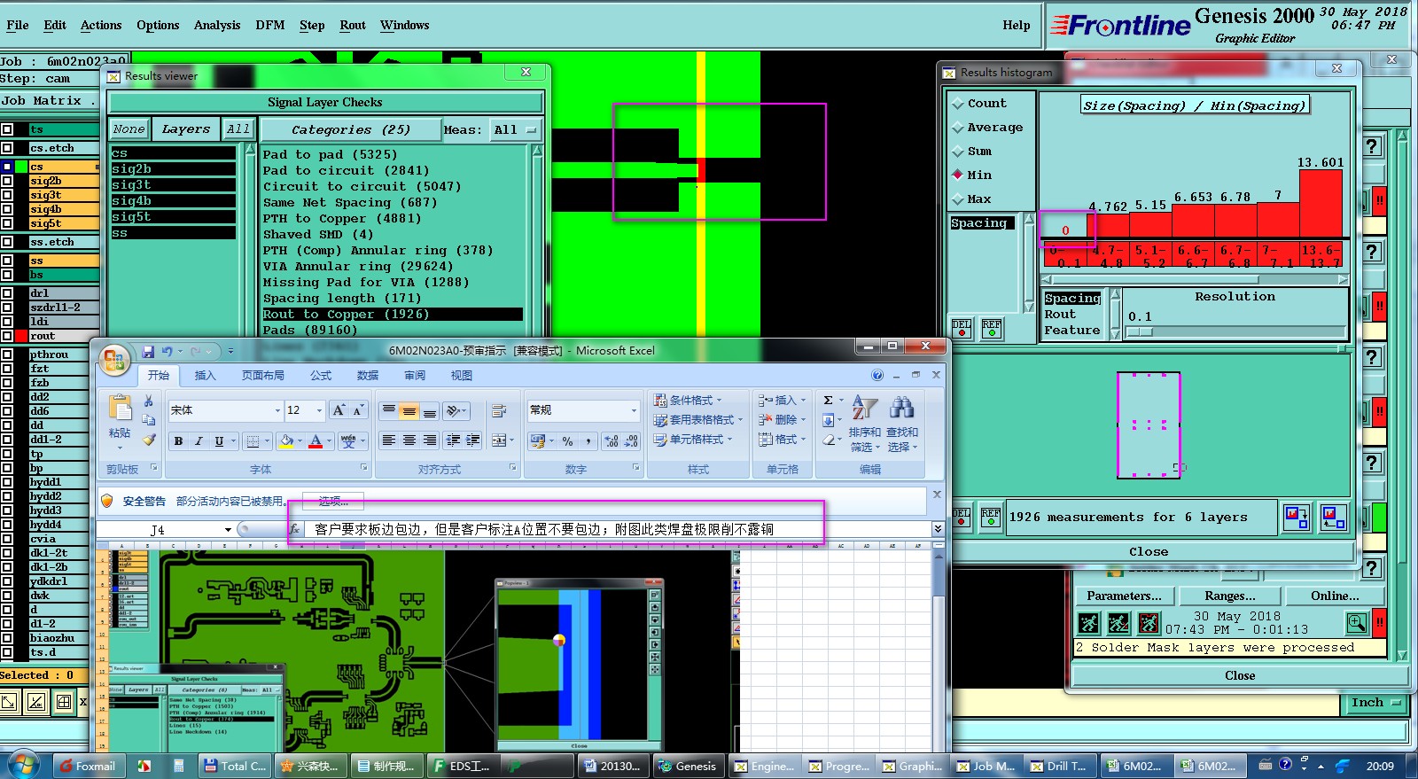Open the Meas: All dropdown

click(517, 129)
